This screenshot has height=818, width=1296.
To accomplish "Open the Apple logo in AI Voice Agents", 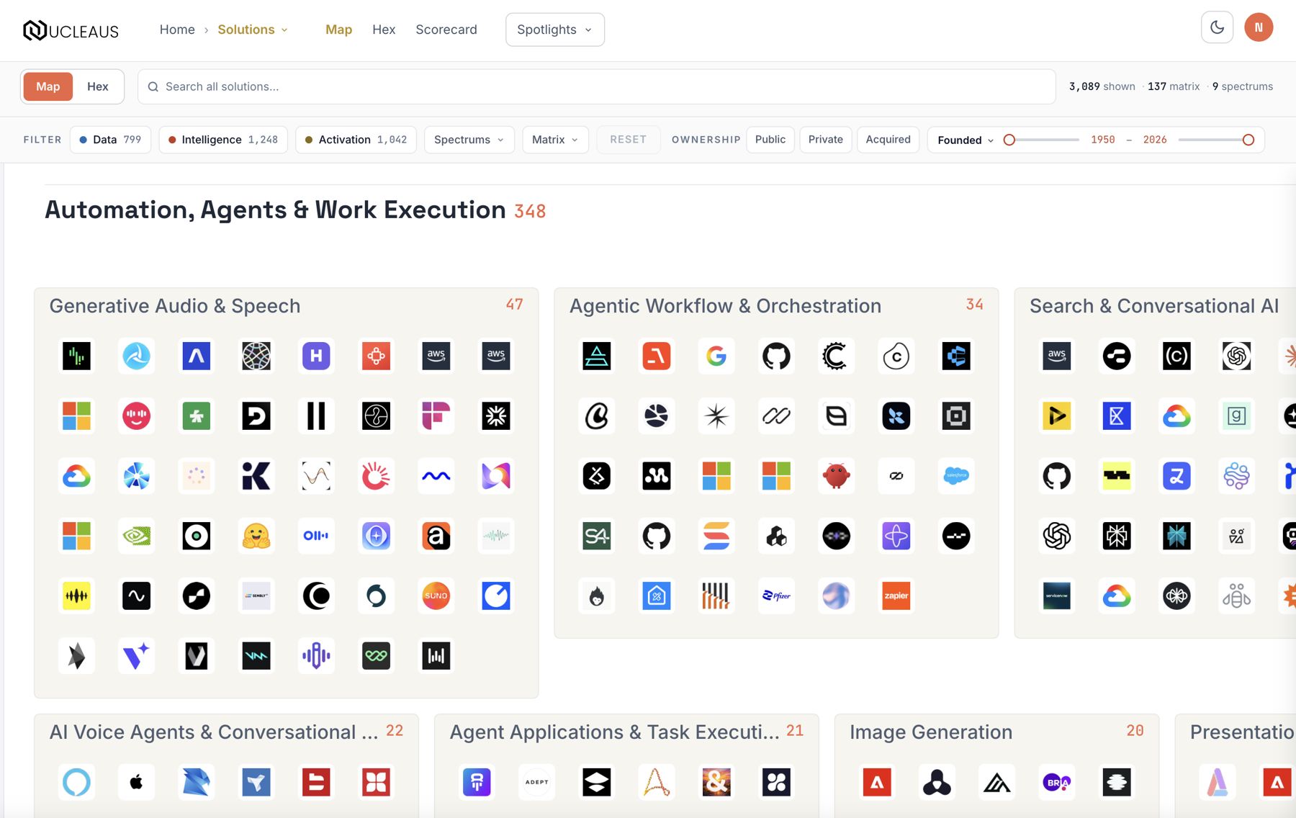I will [137, 782].
